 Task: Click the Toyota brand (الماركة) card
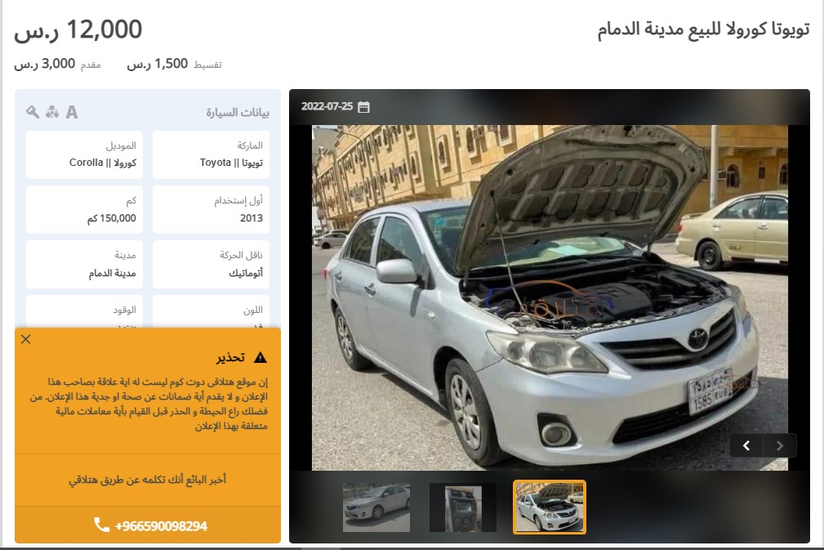211,154
